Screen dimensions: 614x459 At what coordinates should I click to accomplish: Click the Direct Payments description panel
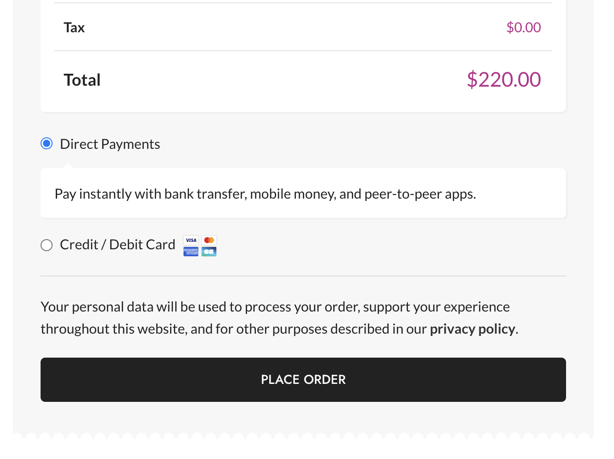click(x=303, y=193)
